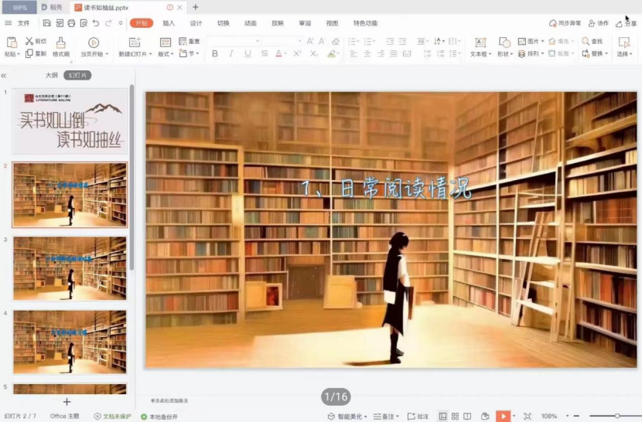Click the find (查找) magnifier icon
This screenshot has height=422, width=642.
tap(586, 42)
